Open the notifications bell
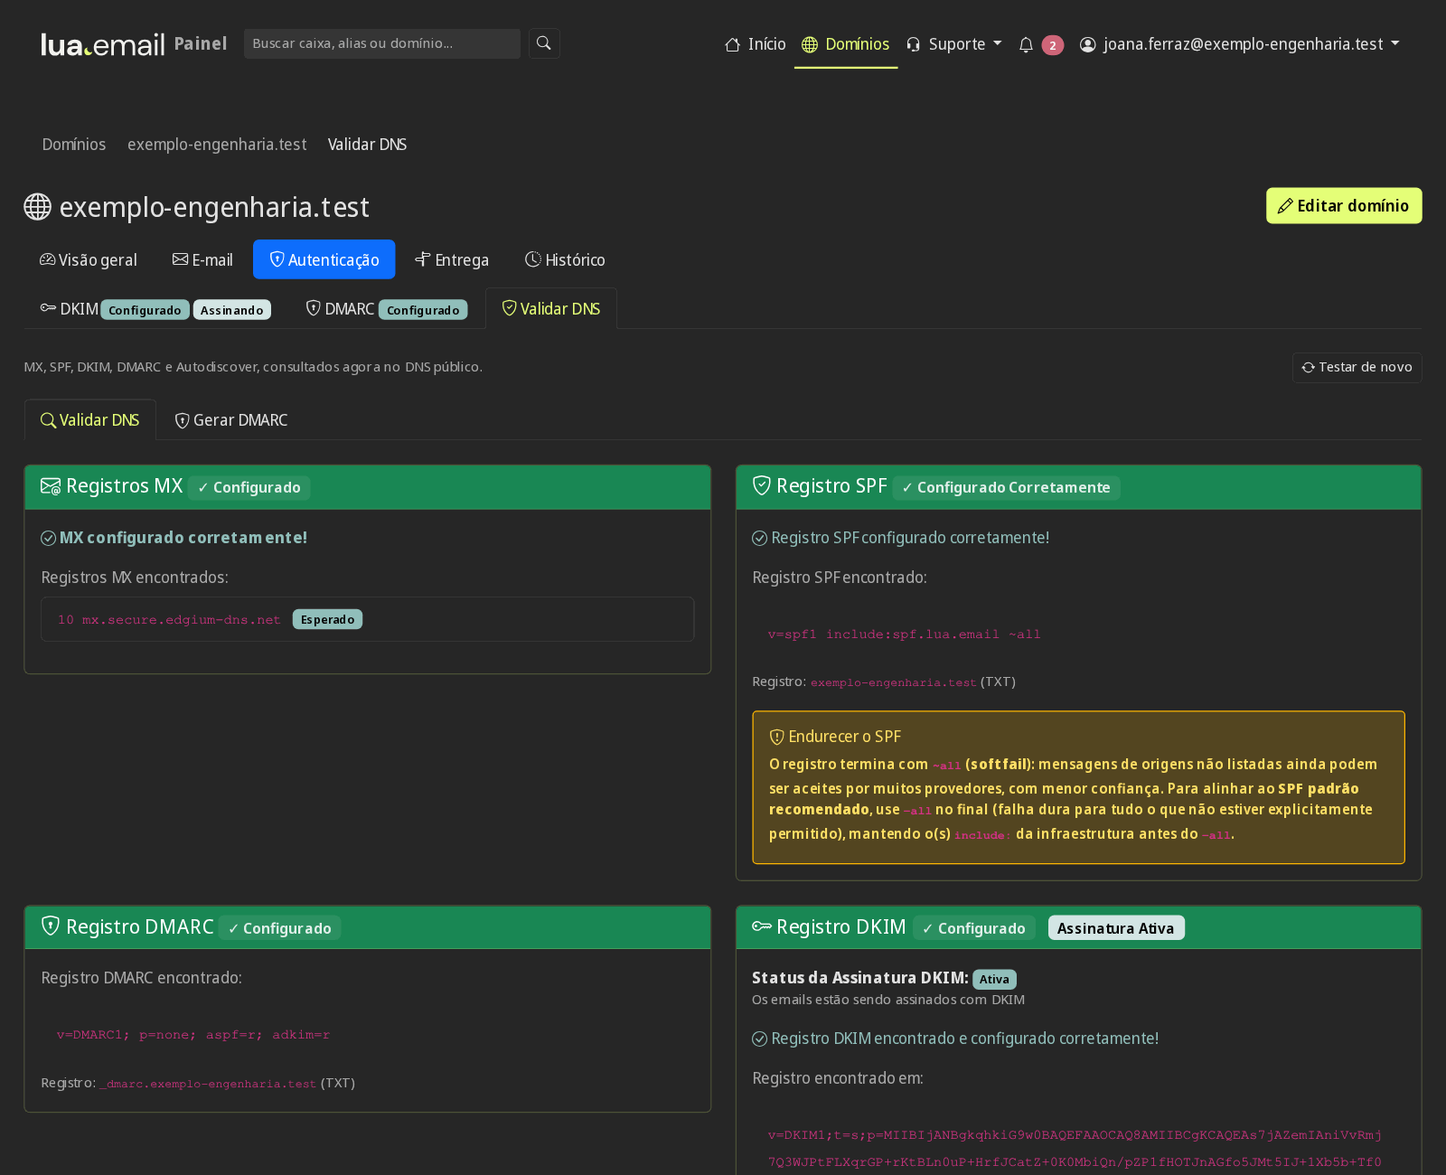1446x1175 pixels. pos(1026,44)
